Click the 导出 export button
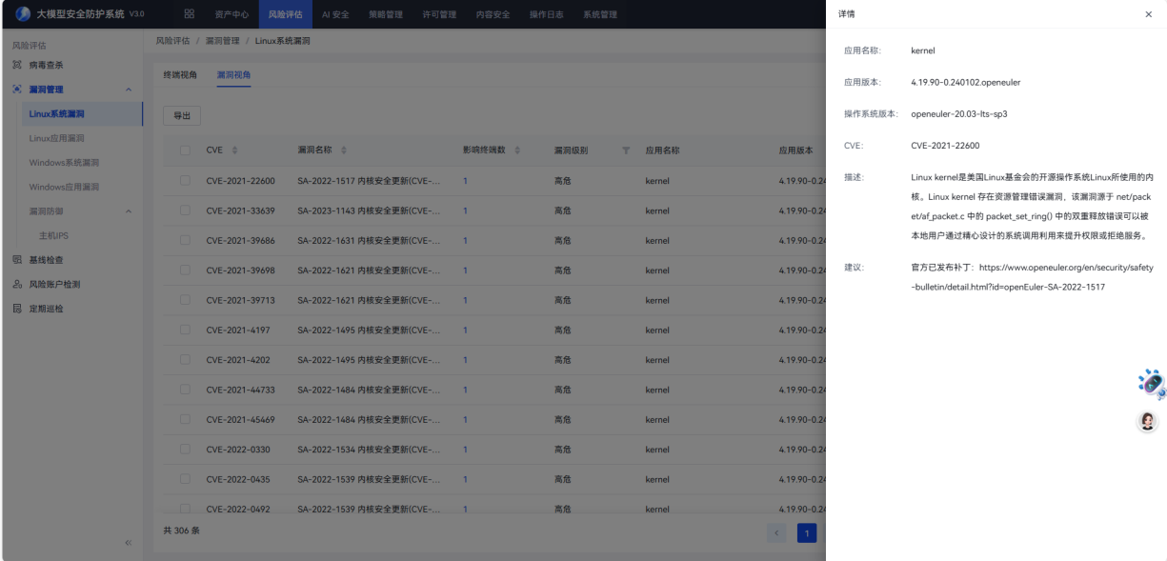 [181, 115]
